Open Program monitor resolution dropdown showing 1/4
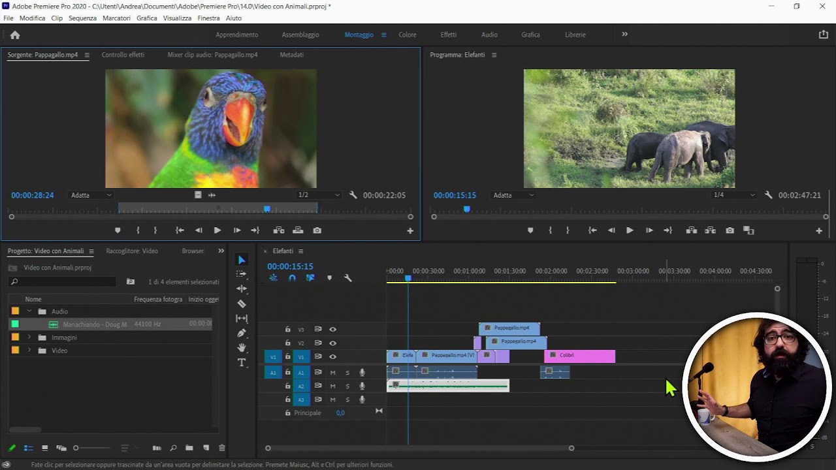Screen dimensions: 836x470 tap(734, 195)
